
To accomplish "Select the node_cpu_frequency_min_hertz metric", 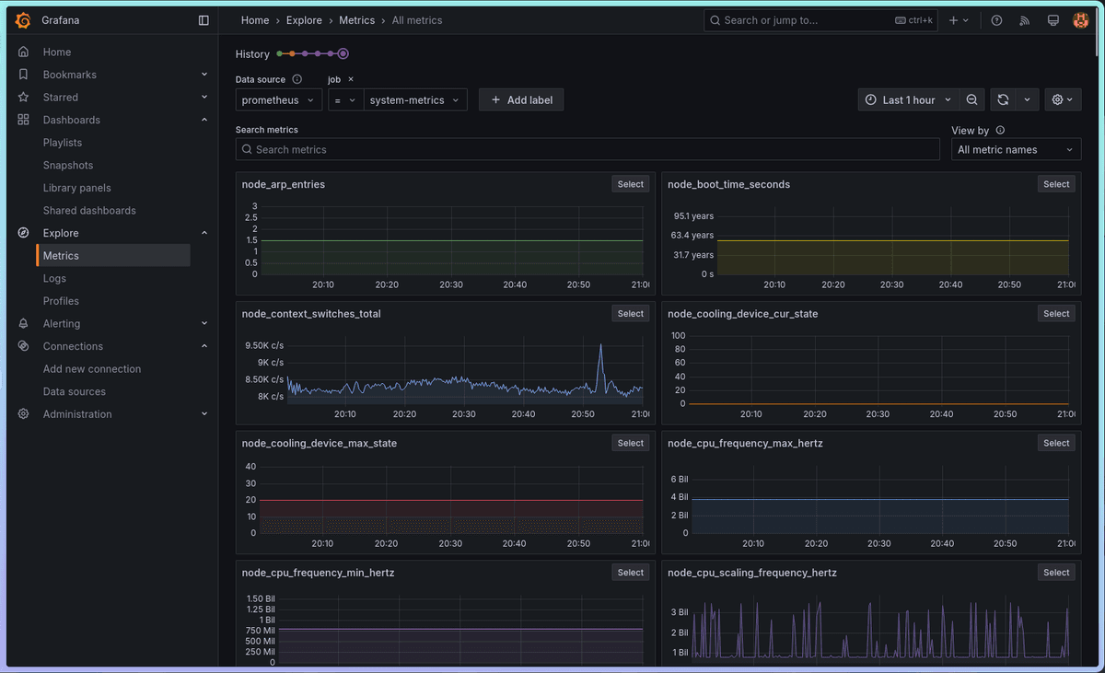I will click(631, 573).
